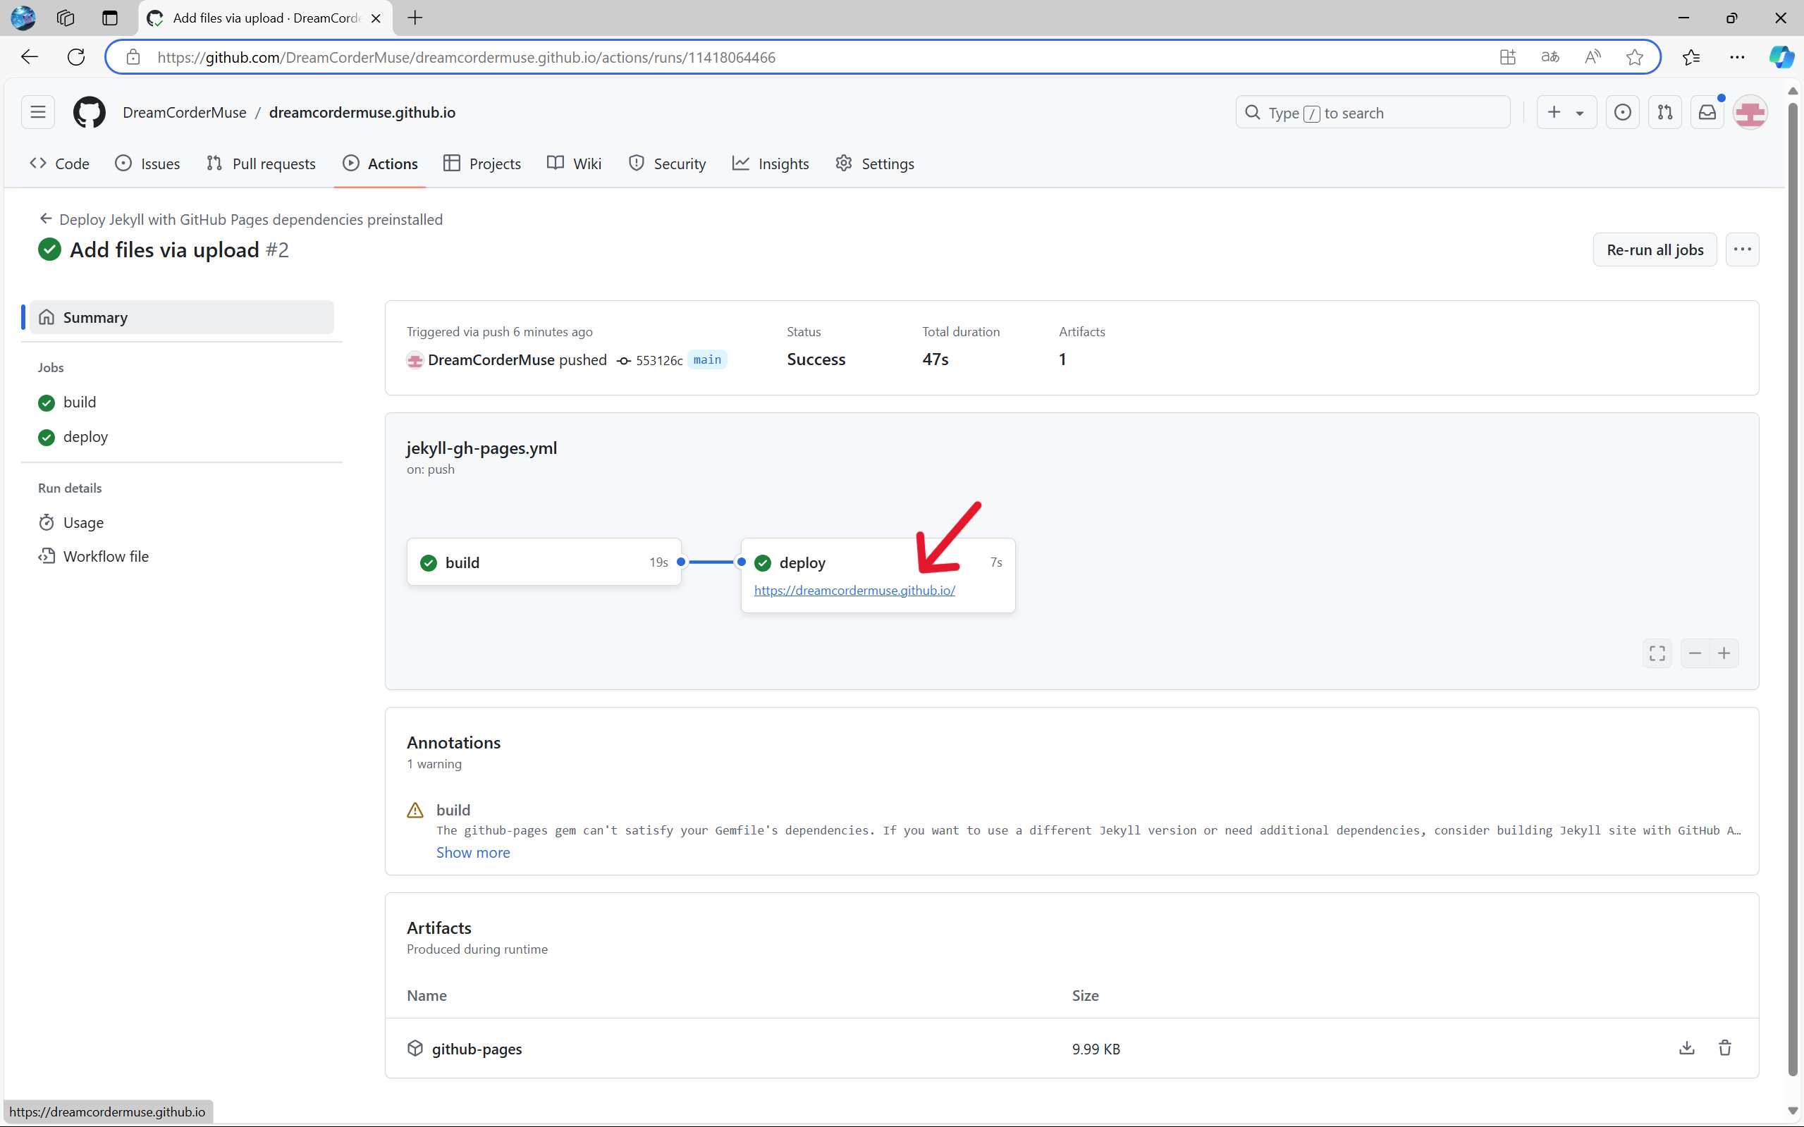Screen dimensions: 1804x1127
Task: Zoom in the workflow graph
Action: point(1724,653)
